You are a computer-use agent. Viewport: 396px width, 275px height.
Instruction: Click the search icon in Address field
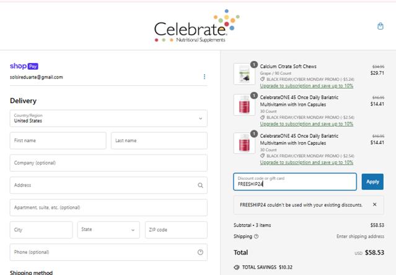coord(200,185)
